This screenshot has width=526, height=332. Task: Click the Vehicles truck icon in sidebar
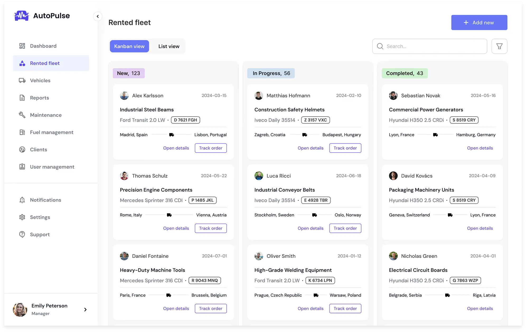(22, 80)
